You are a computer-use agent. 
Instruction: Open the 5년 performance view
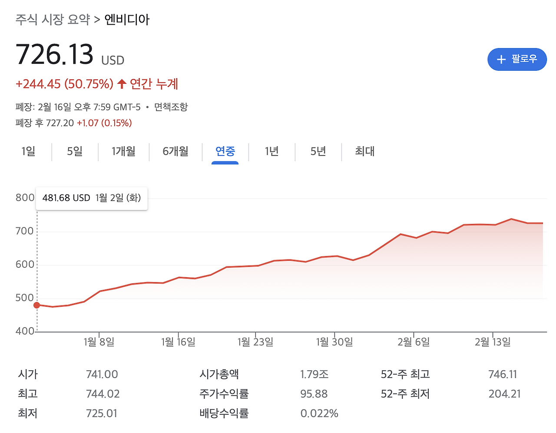[x=318, y=152]
